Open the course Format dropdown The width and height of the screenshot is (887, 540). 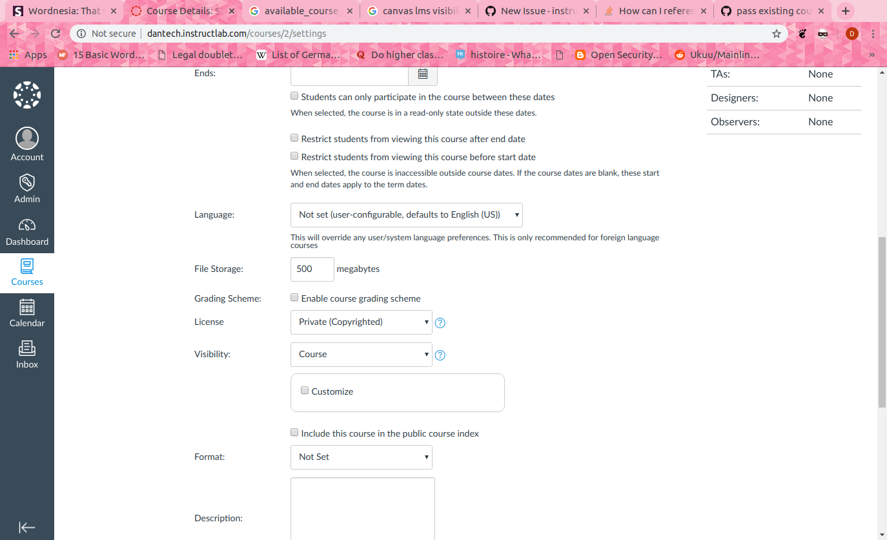(x=361, y=457)
